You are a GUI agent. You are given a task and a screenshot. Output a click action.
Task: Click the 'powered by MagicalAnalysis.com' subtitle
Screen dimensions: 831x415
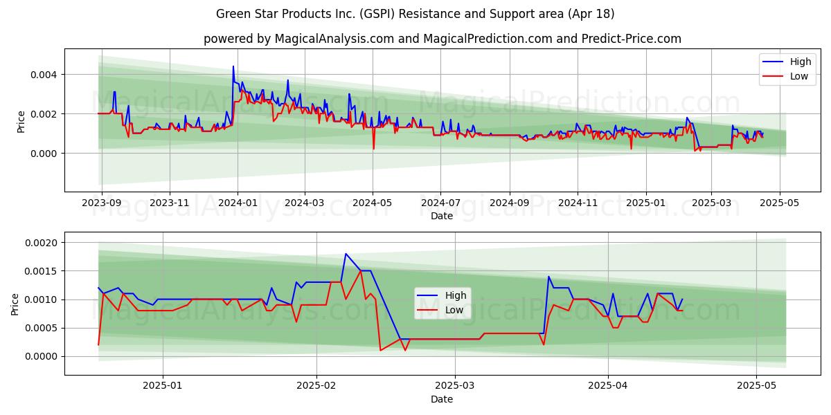[443, 39]
